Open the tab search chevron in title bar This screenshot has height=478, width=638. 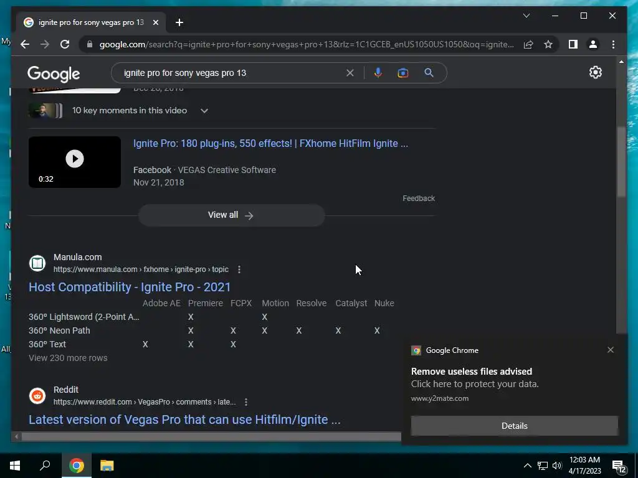526,16
